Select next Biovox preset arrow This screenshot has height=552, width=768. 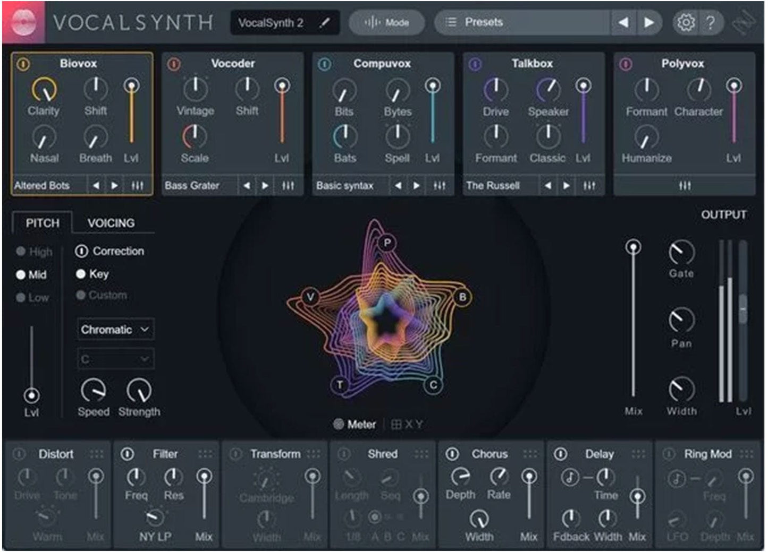[115, 186]
